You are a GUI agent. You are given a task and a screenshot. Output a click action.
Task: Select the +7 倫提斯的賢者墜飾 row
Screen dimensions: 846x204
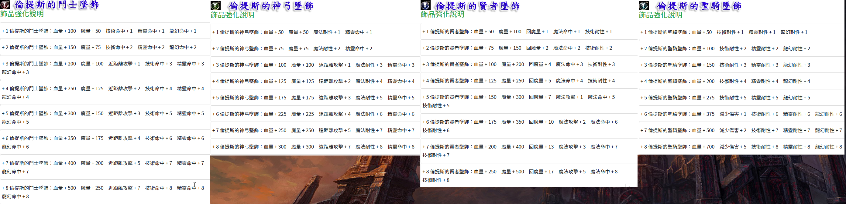coord(529,151)
